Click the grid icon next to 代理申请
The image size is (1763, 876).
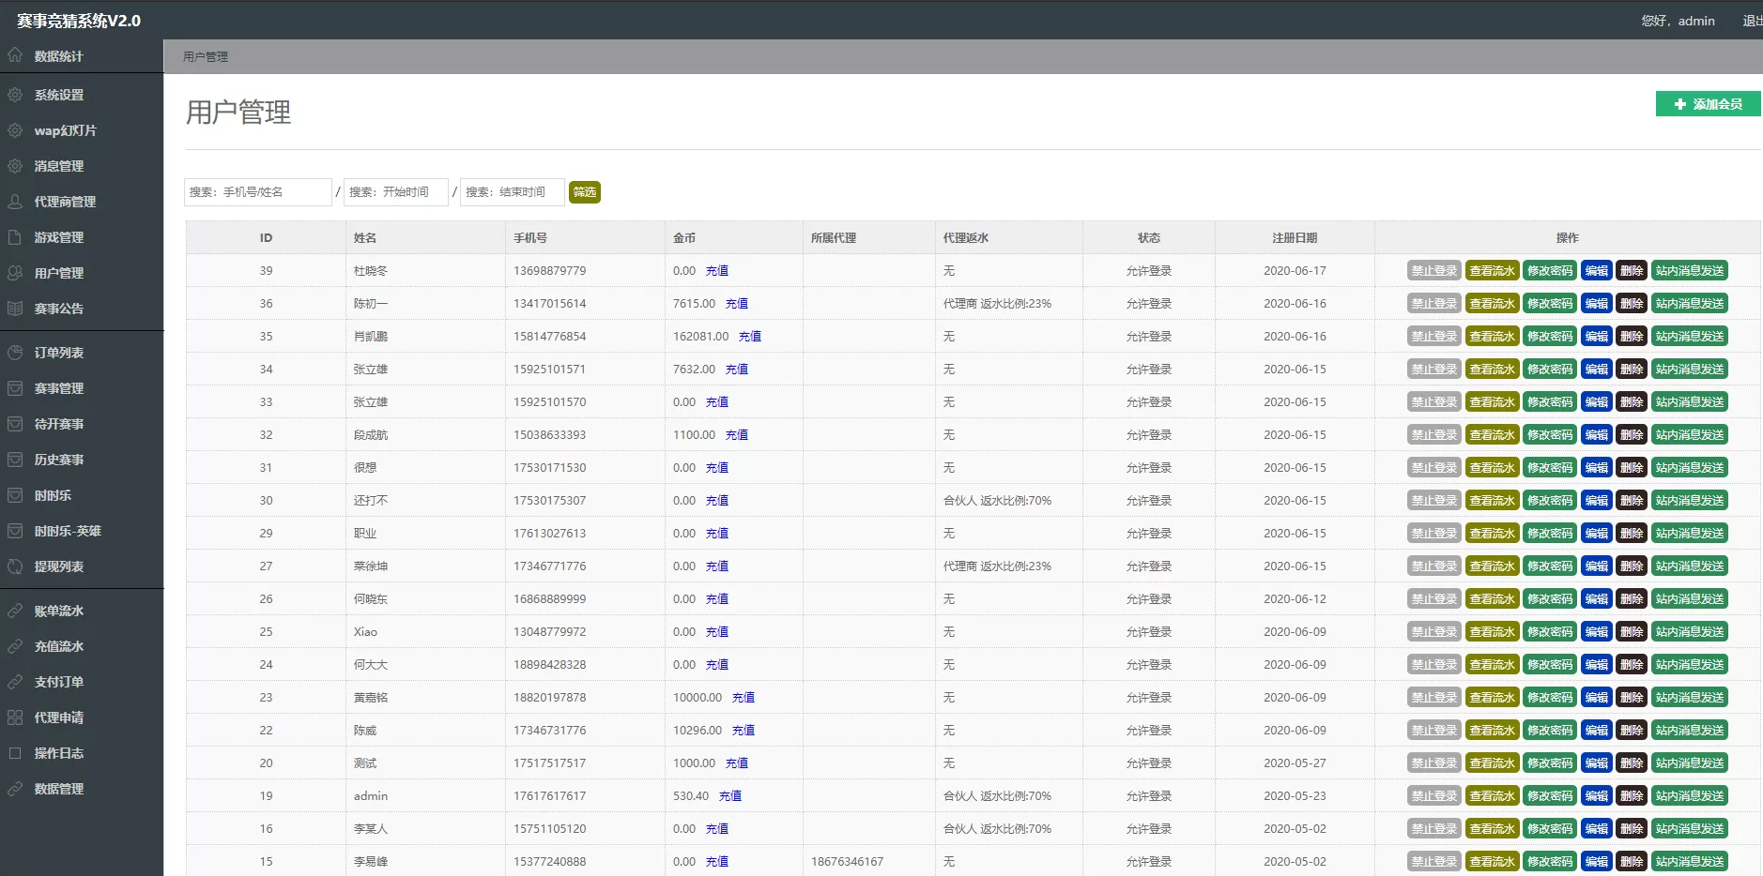15,717
